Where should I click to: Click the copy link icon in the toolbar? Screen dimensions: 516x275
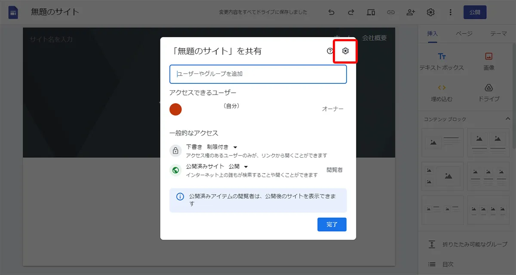pos(391,12)
